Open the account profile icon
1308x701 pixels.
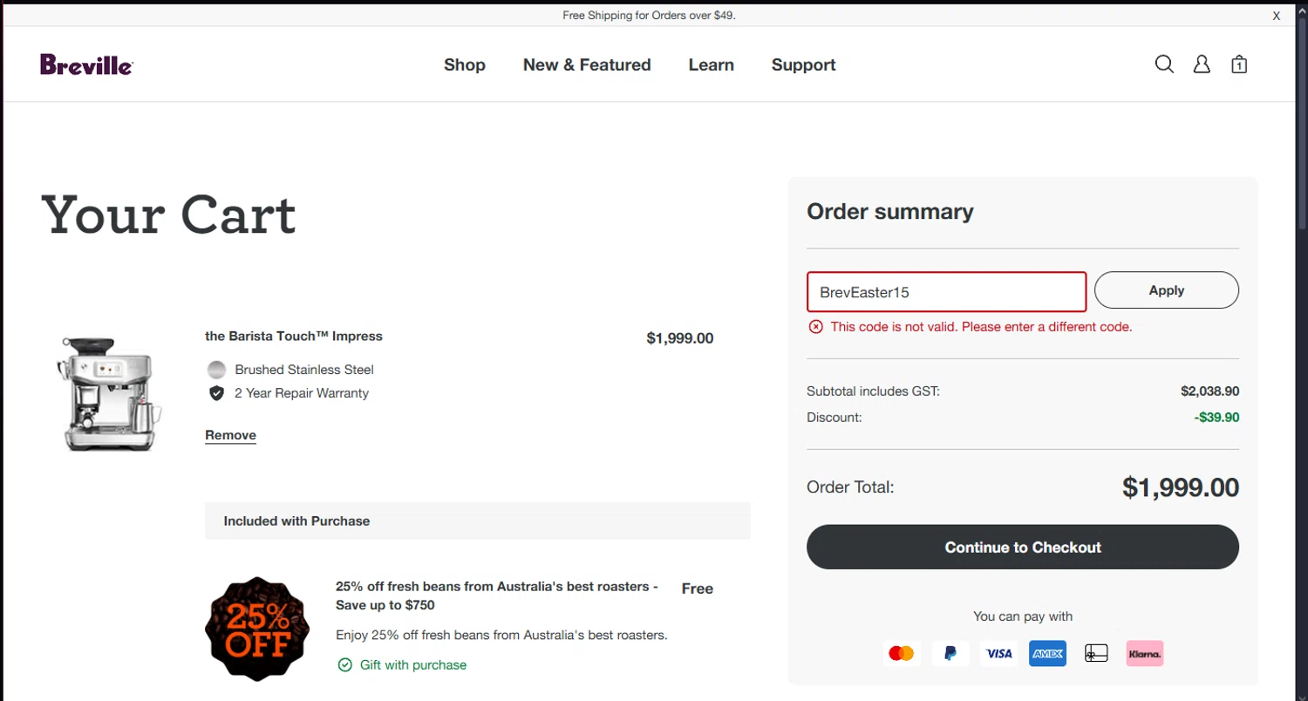tap(1202, 65)
